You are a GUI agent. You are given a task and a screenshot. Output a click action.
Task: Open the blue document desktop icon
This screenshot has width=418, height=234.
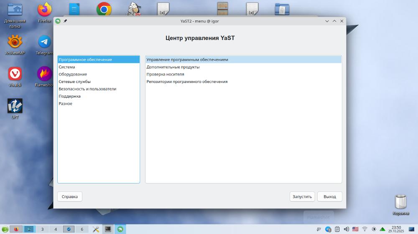(x=74, y=9)
